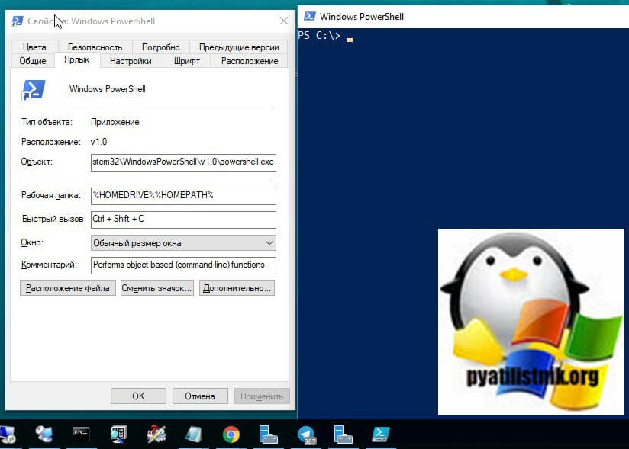
Task: Click the Быстрый вызов shortcut key field
Action: click(183, 220)
